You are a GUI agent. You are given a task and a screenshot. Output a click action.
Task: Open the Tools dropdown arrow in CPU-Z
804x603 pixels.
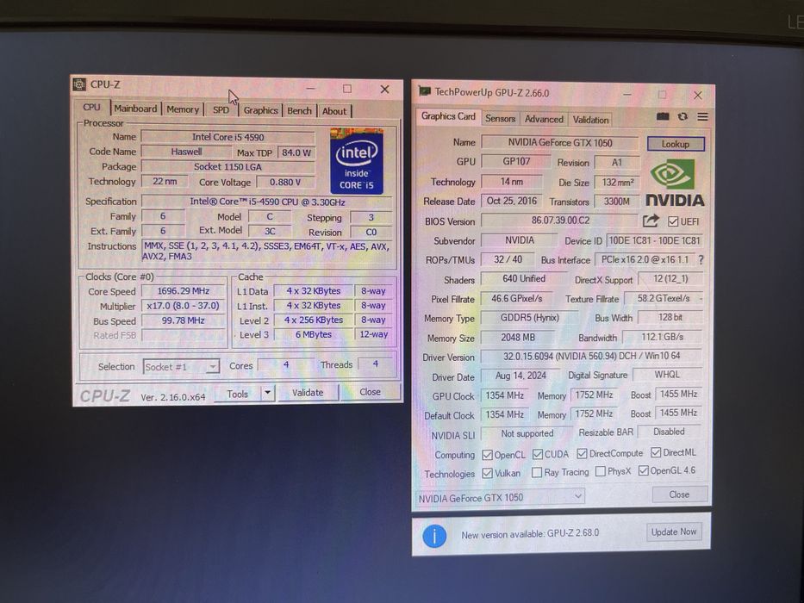[268, 394]
